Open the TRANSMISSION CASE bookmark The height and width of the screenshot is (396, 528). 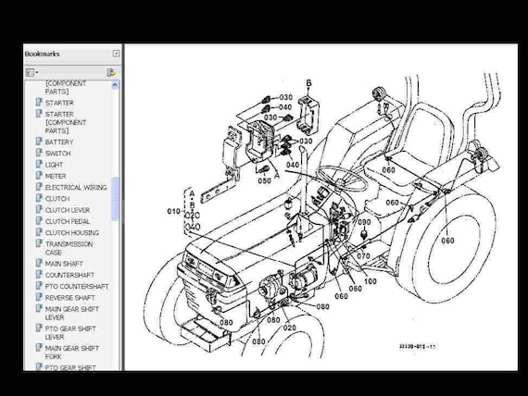coord(69,248)
